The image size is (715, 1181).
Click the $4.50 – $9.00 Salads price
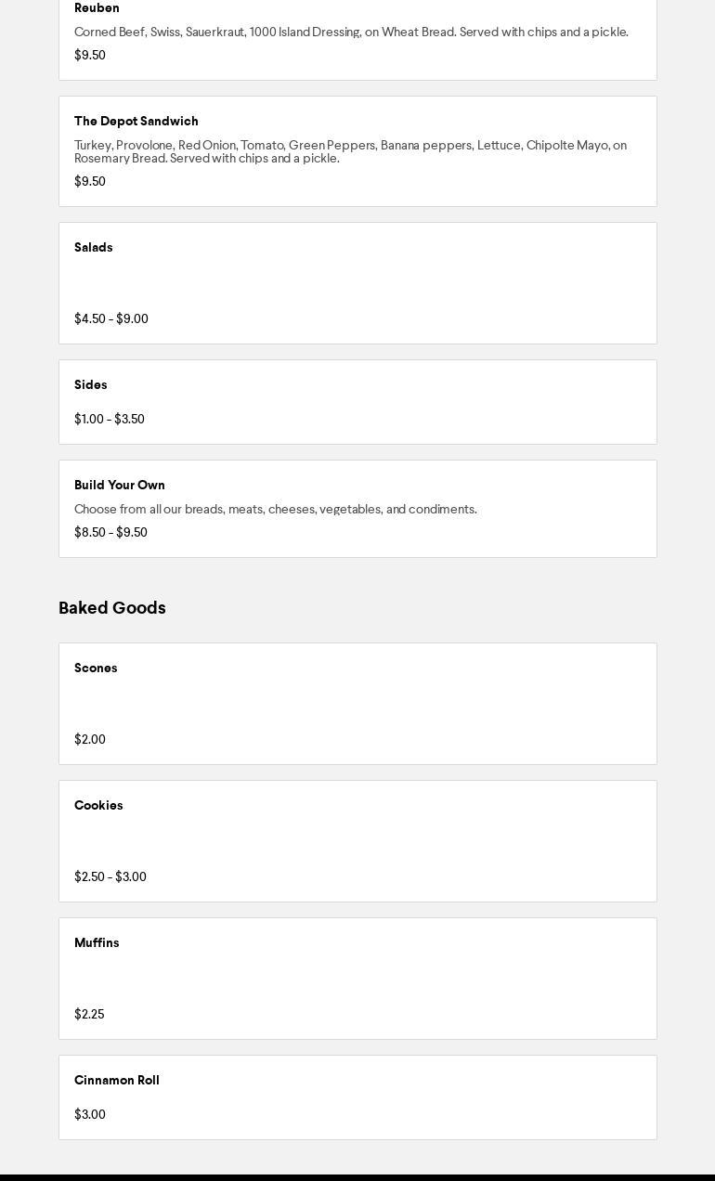(x=111, y=319)
